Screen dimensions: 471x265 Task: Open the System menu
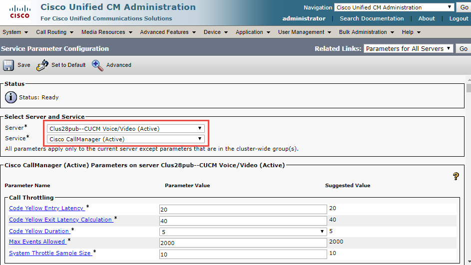tap(15, 32)
